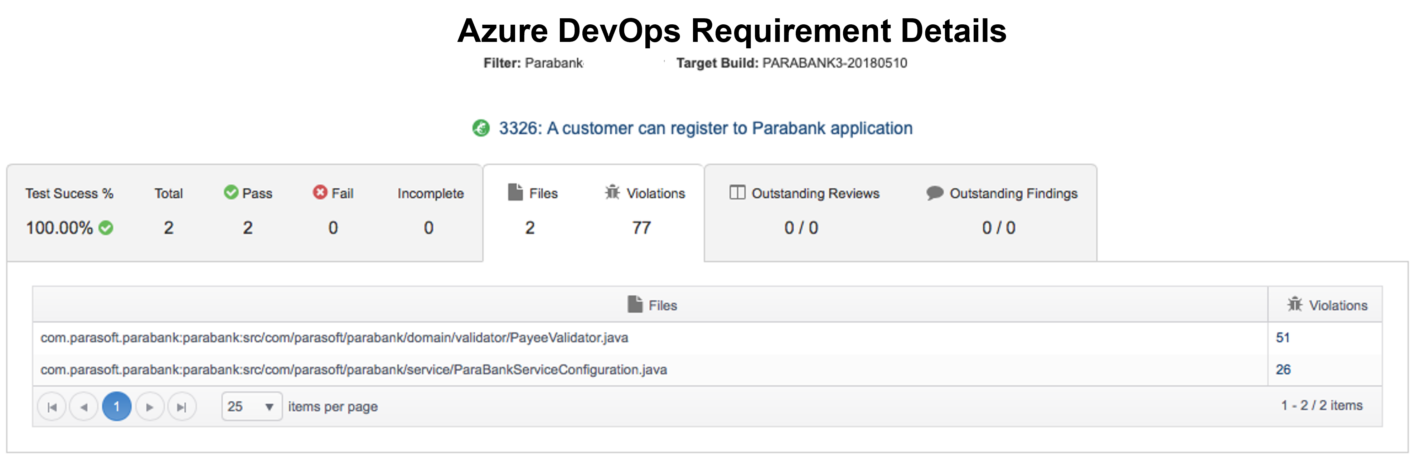Open Outstanding Reviews and Findings tab
Image resolution: width=1415 pixels, height=458 pixels.
[901, 213]
